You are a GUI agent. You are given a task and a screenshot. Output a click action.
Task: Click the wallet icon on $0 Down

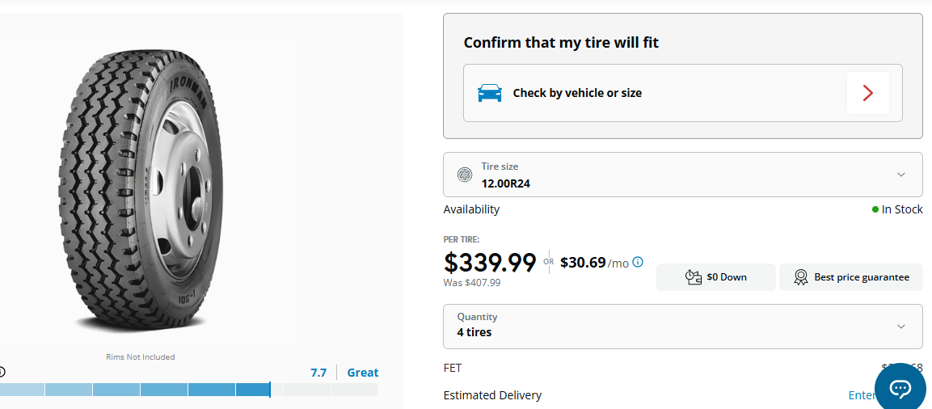[x=693, y=277]
